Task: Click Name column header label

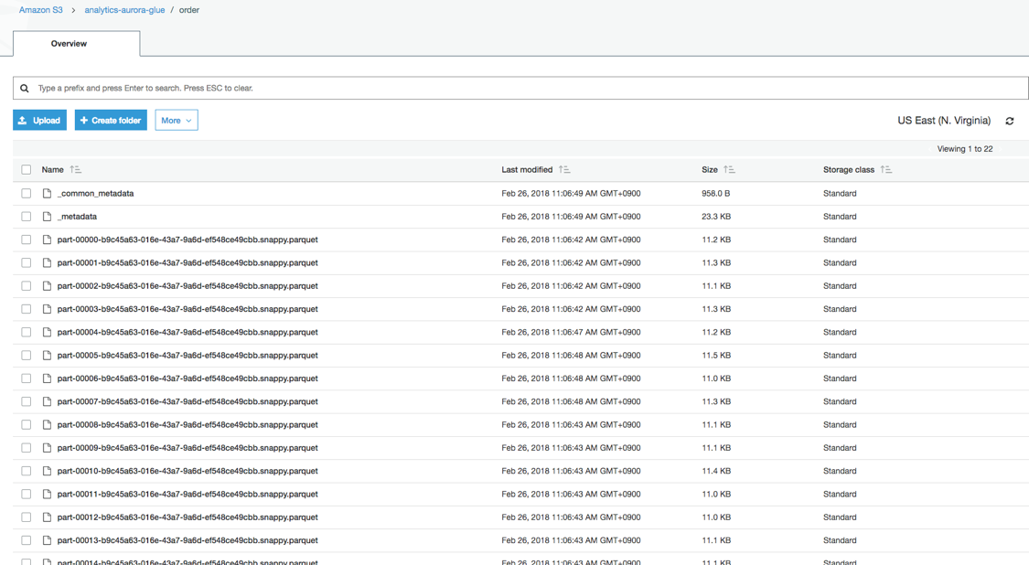Action: pos(52,169)
